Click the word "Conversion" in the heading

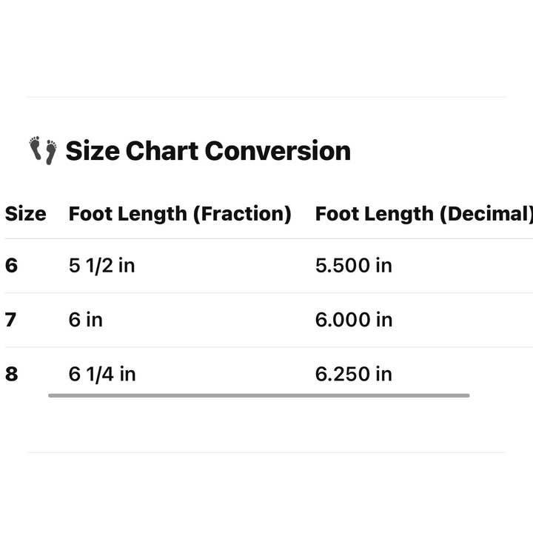point(278,151)
